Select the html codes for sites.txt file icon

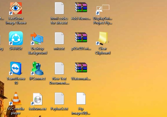(59, 8)
